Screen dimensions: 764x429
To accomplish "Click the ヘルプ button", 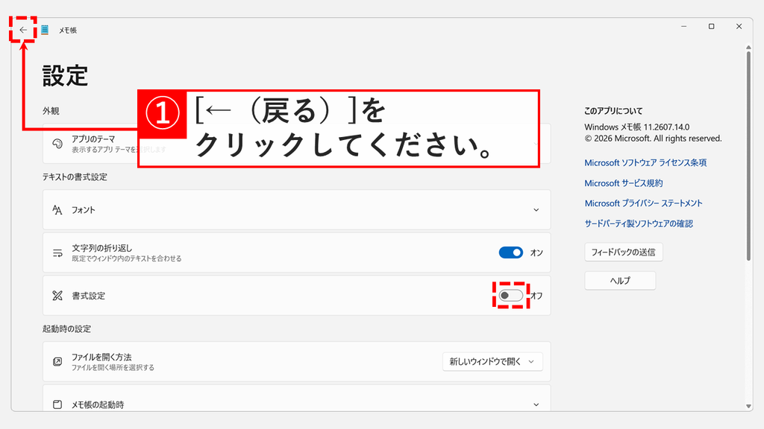I will point(620,281).
